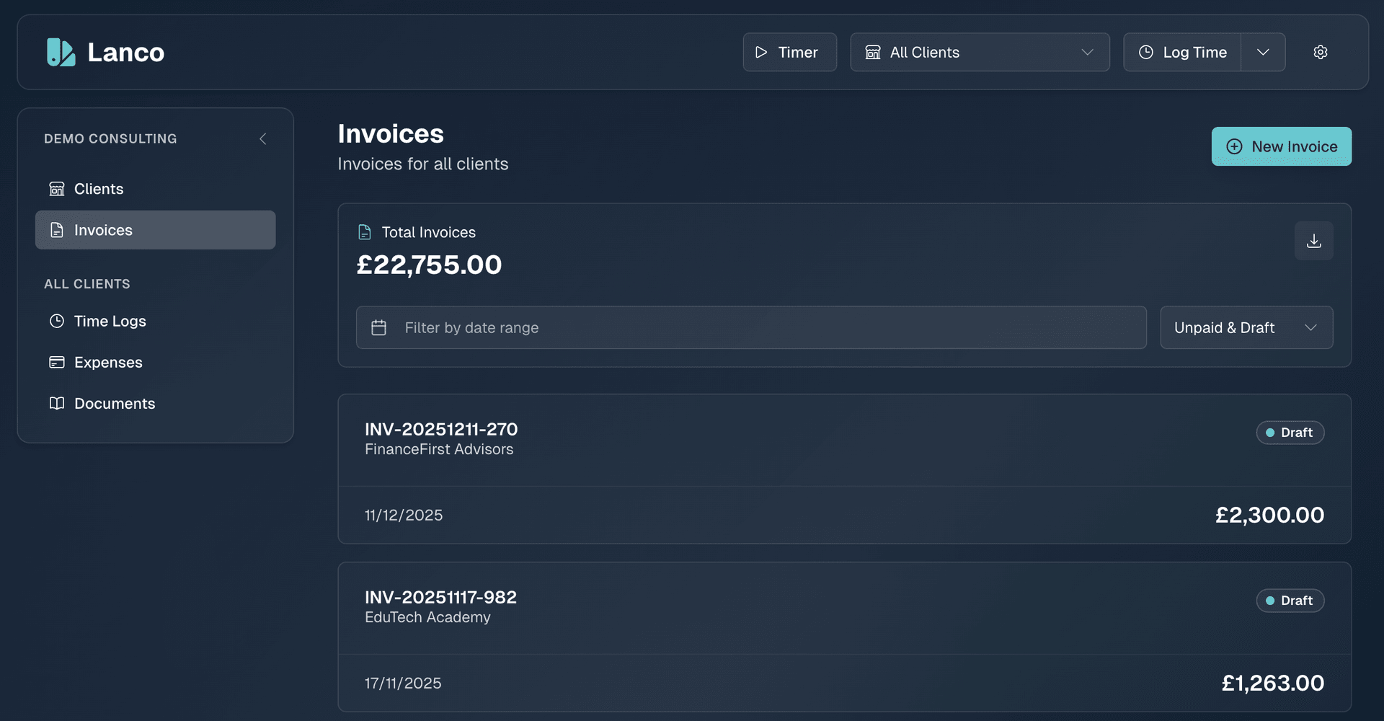Screen dimensions: 1384x721
Task: Start the Timer
Action: coord(789,51)
